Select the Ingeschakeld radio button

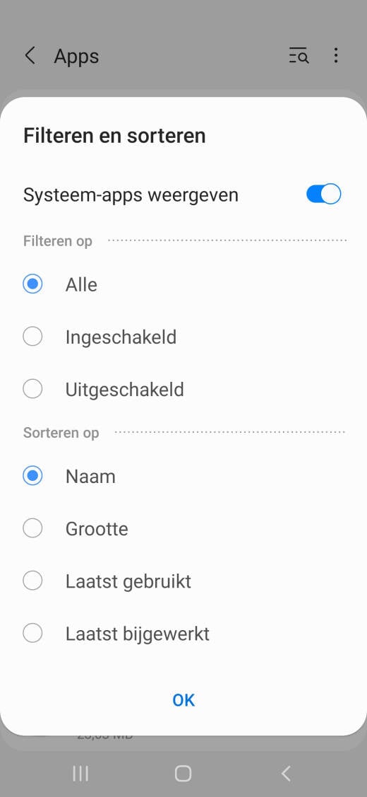pyautogui.click(x=32, y=337)
